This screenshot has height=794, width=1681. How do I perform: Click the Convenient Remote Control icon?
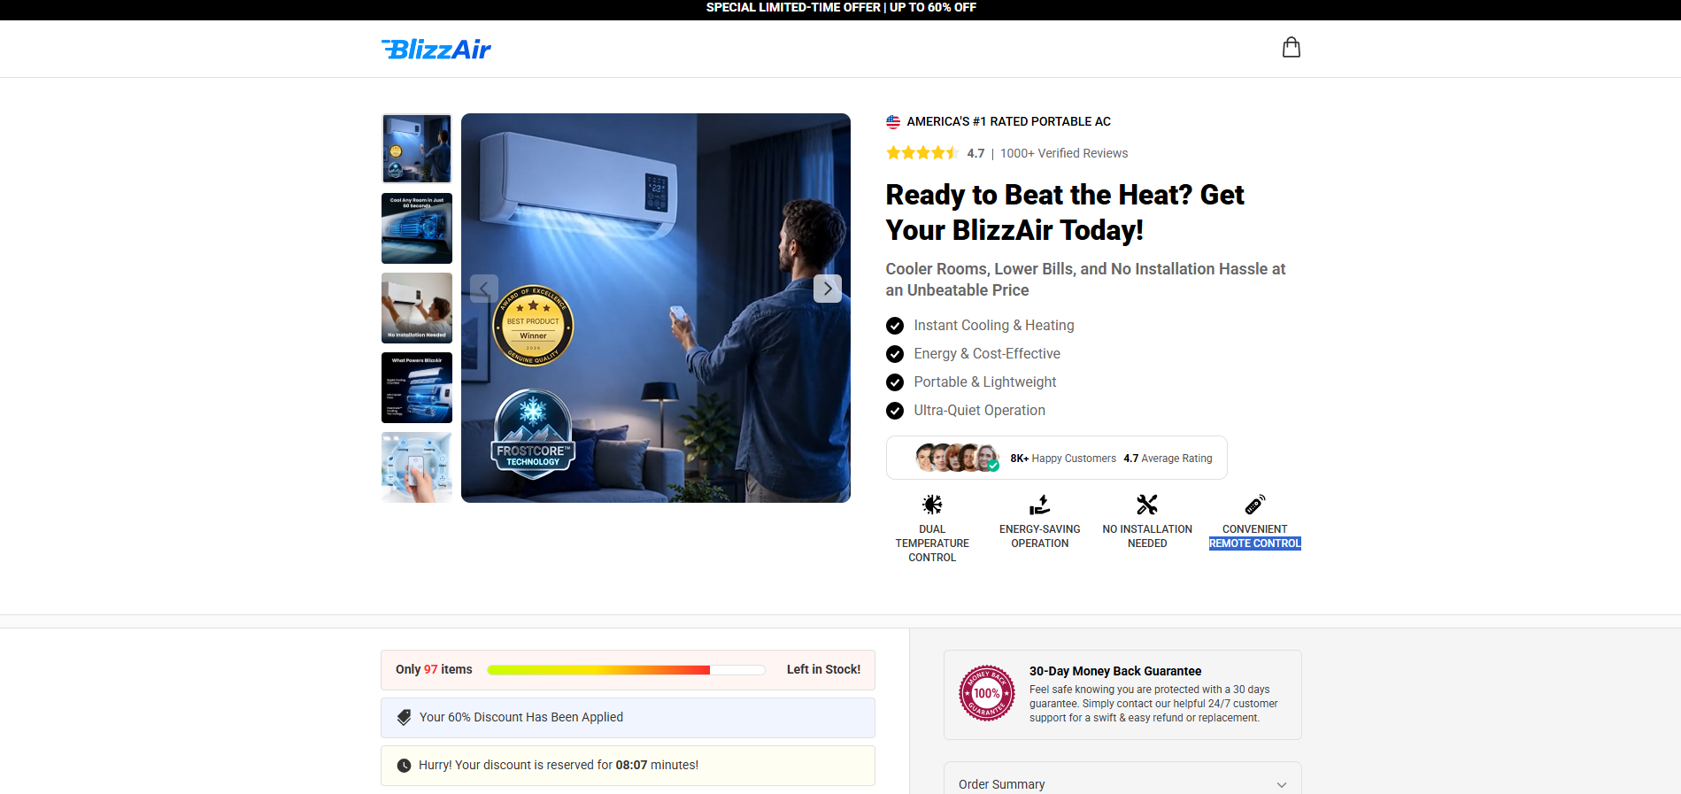coord(1255,505)
